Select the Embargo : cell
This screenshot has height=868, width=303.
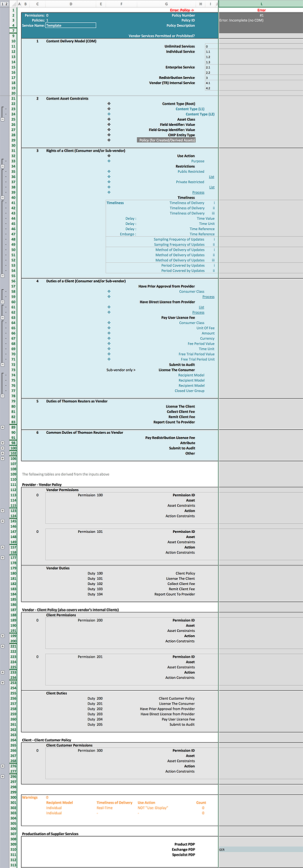(x=128, y=234)
